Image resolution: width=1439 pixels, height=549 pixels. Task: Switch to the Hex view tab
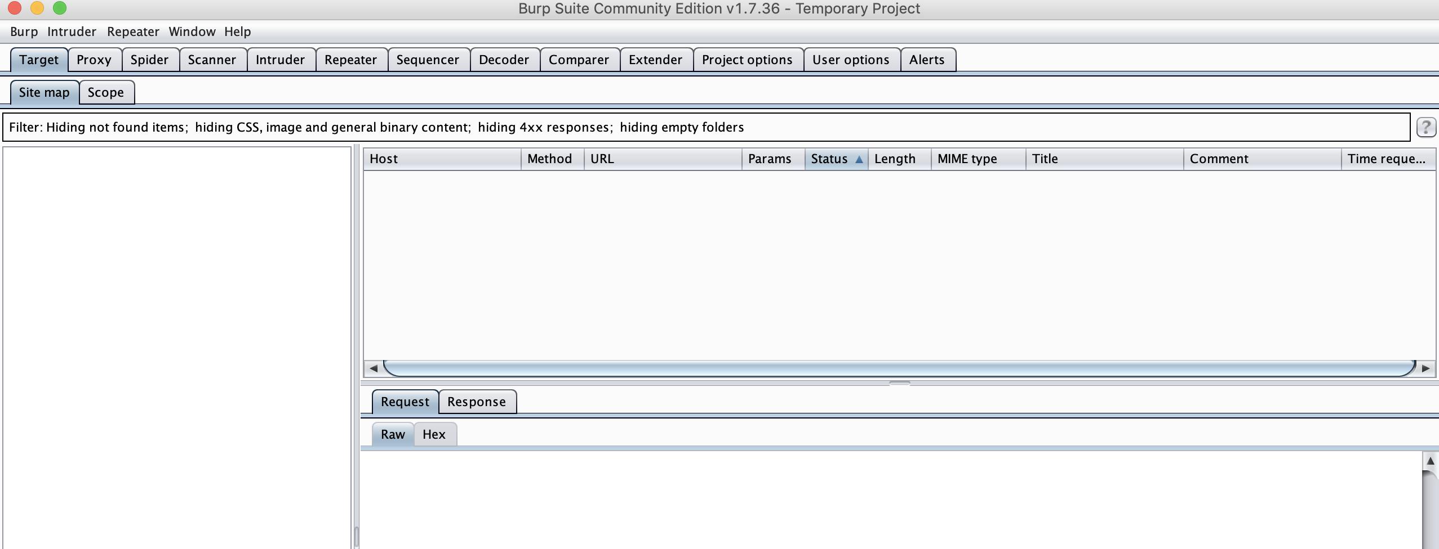434,434
